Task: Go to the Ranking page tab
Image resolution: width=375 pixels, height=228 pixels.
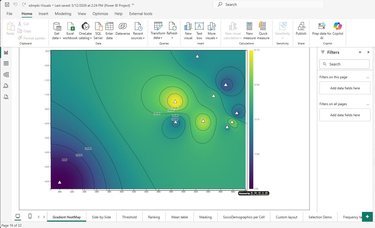Action: 154,217
